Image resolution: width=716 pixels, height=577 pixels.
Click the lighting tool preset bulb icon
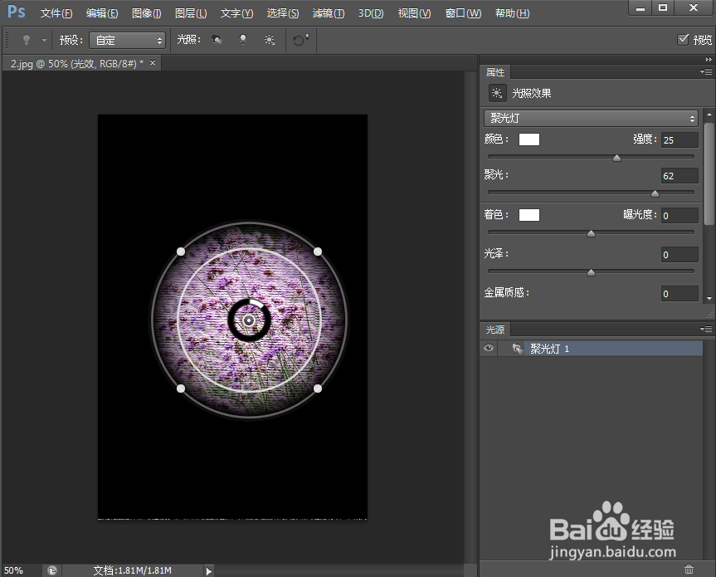click(x=27, y=40)
